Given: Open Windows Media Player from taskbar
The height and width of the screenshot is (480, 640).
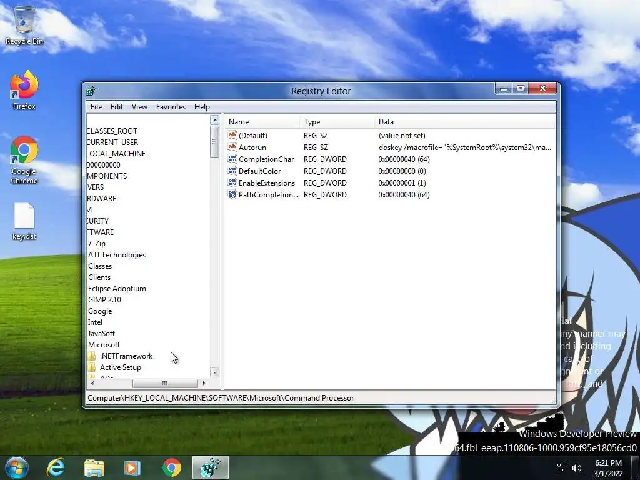Looking at the screenshot, I should 132,467.
